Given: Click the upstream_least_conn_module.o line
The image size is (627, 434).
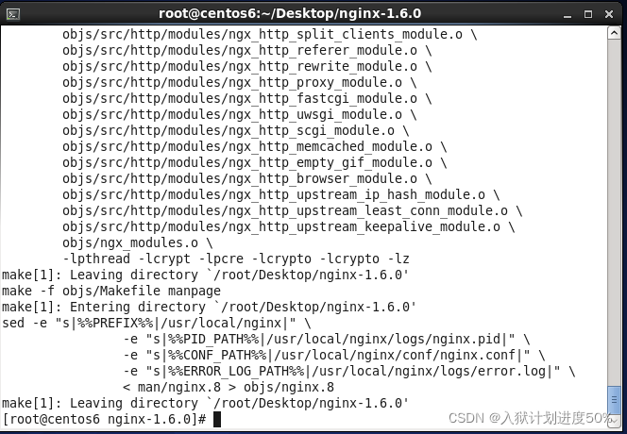Looking at the screenshot, I should tap(293, 210).
